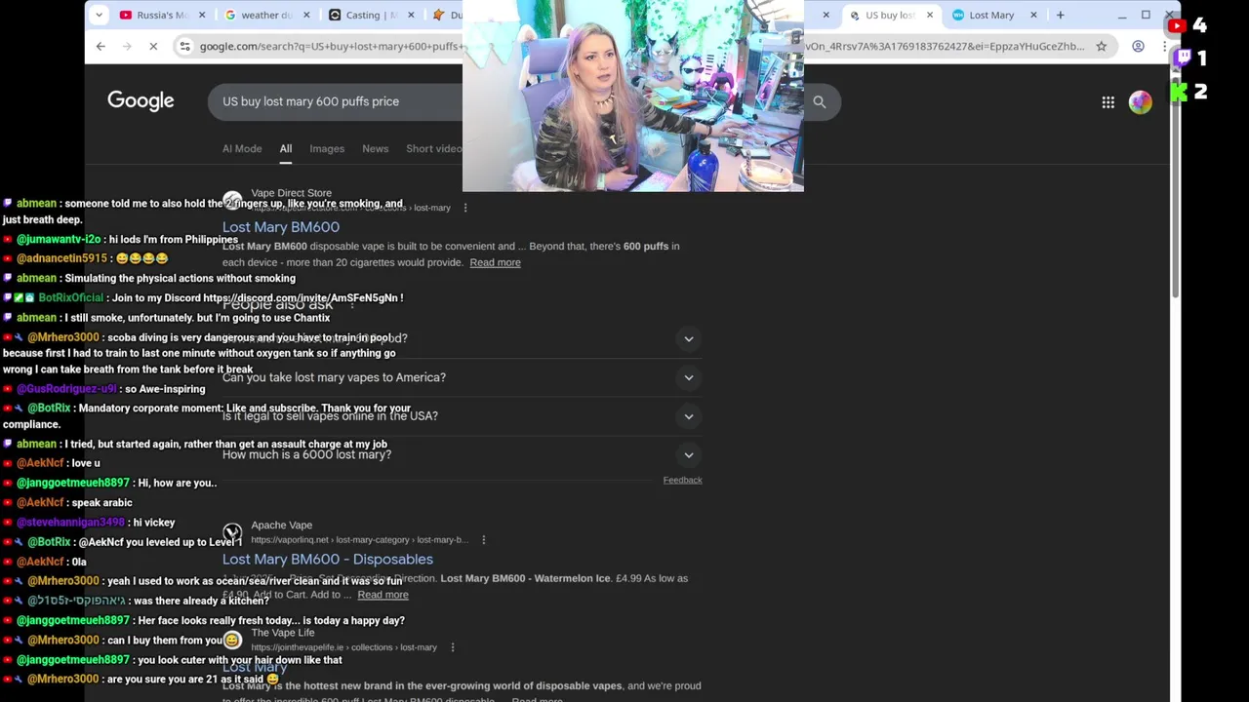Switch to AI Mode results
The width and height of the screenshot is (1249, 702).
pos(242,149)
